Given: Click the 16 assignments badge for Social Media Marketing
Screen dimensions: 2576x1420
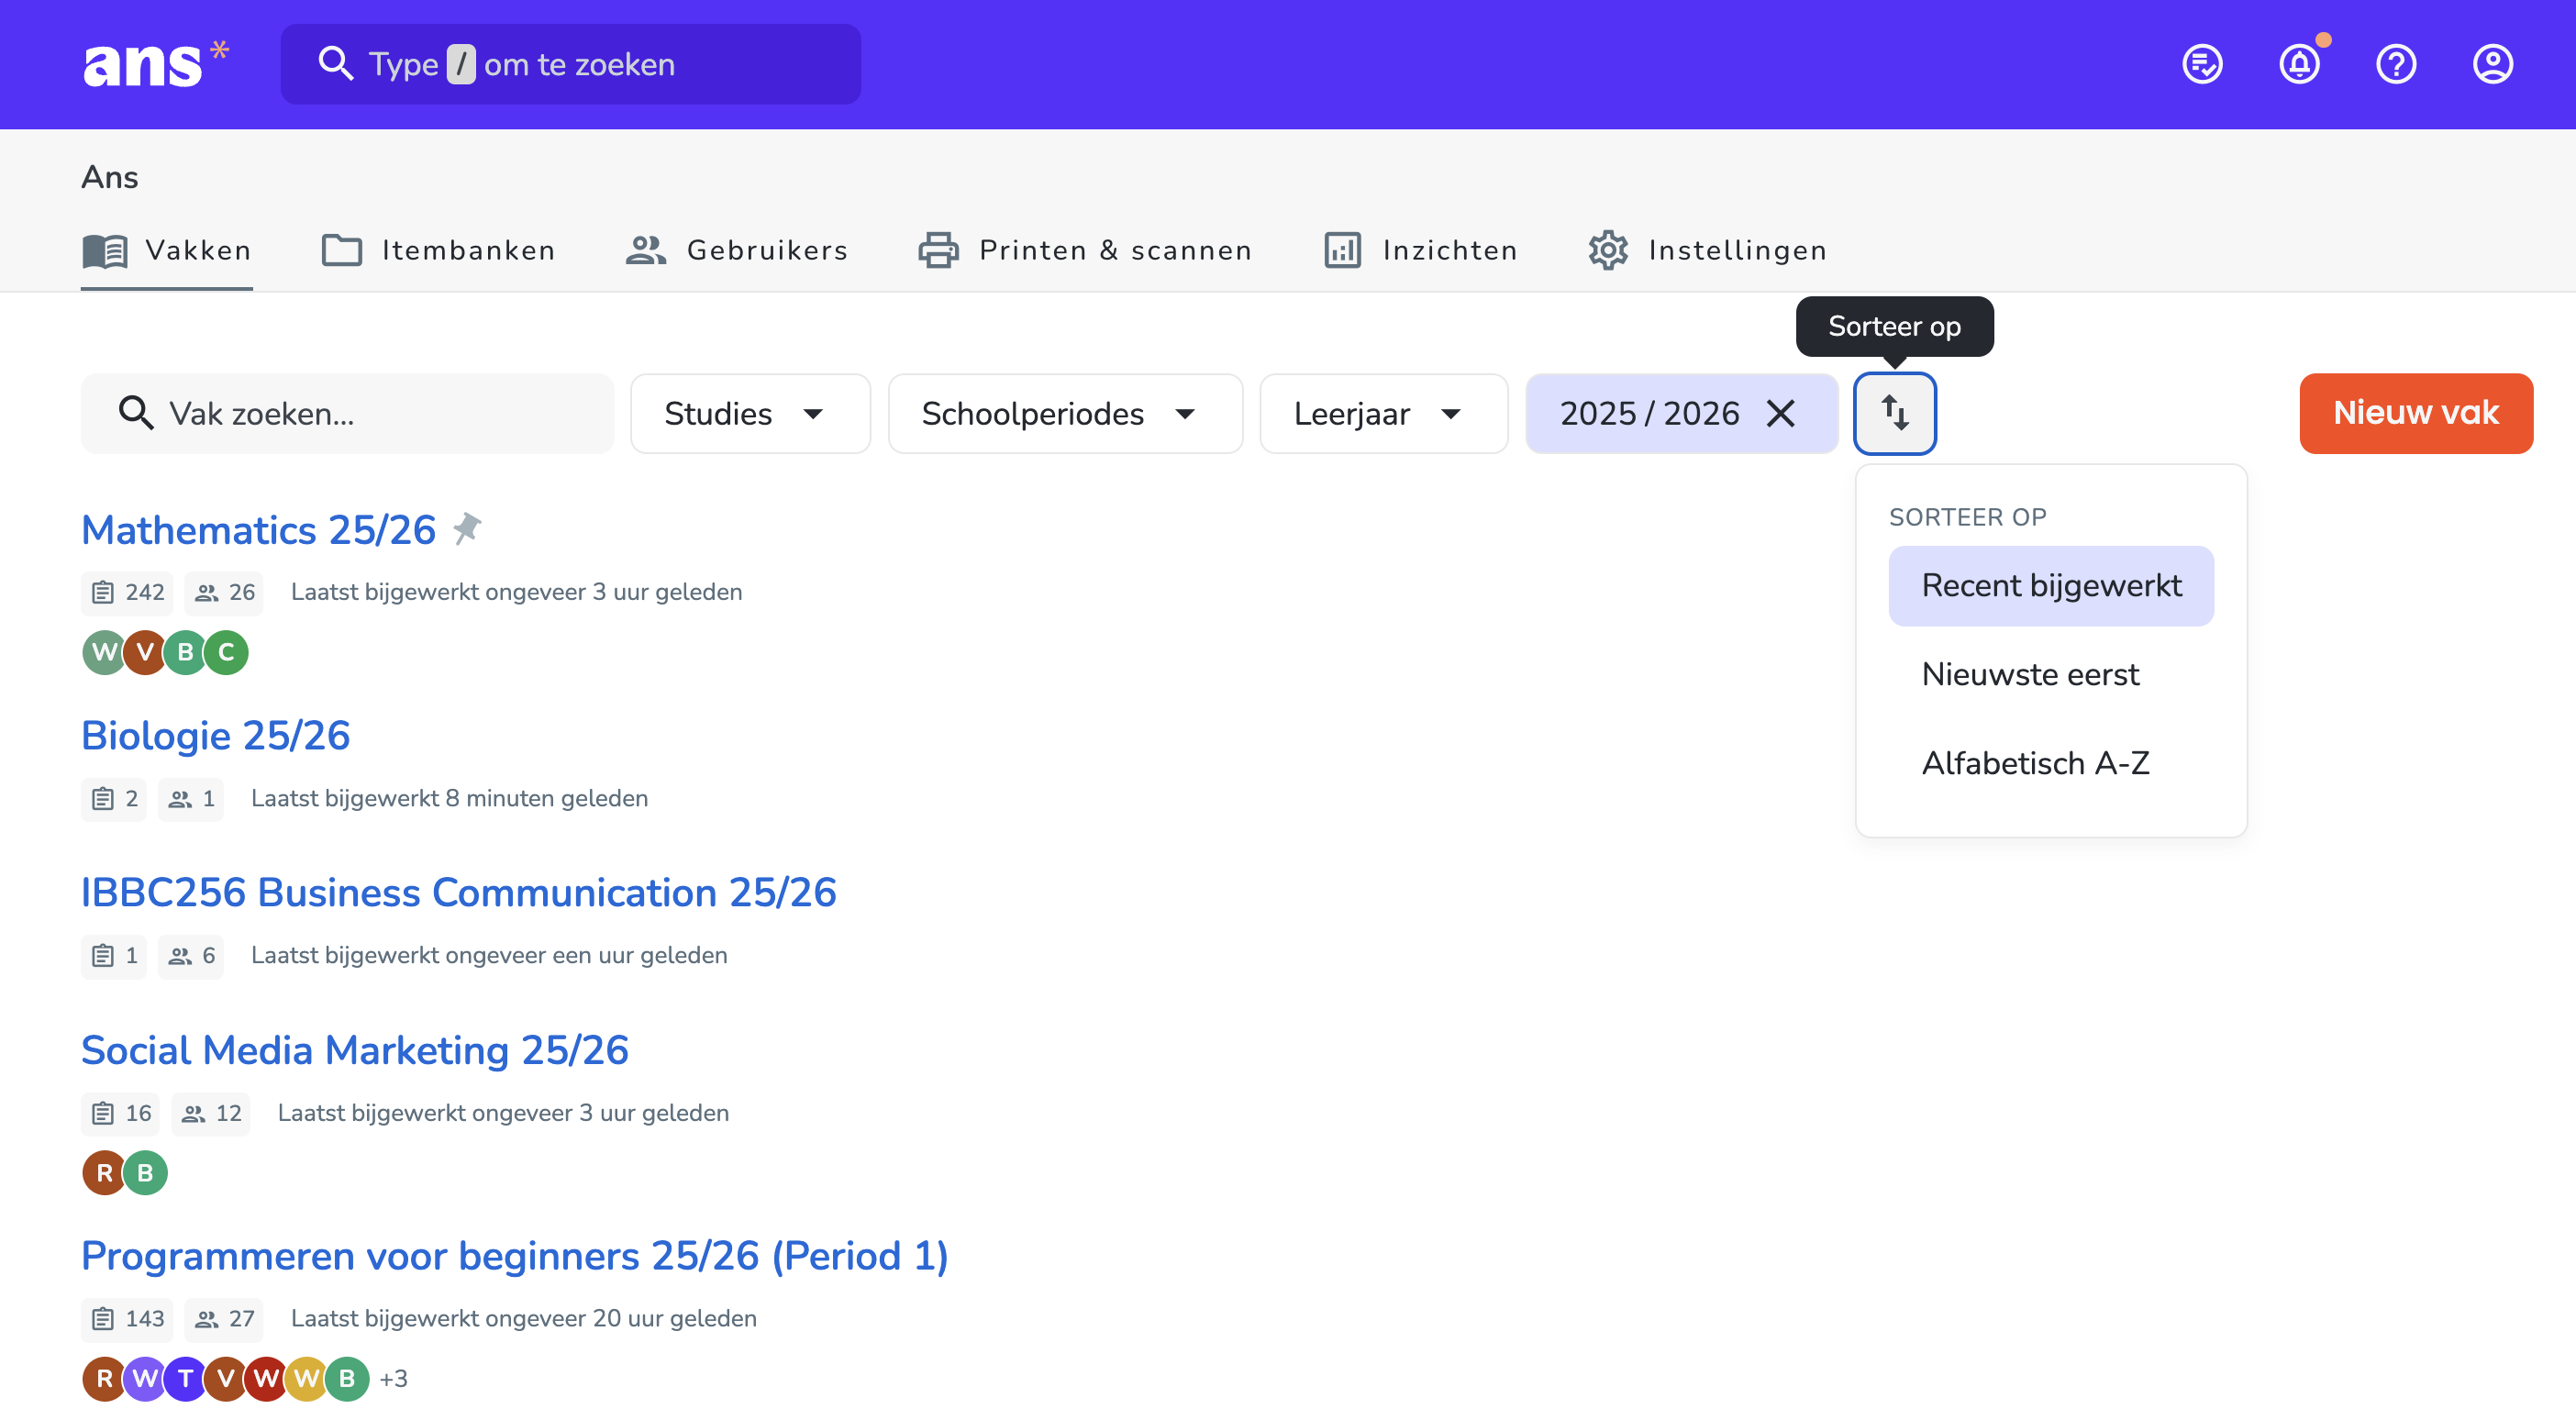Looking at the screenshot, I should pos(121,1112).
